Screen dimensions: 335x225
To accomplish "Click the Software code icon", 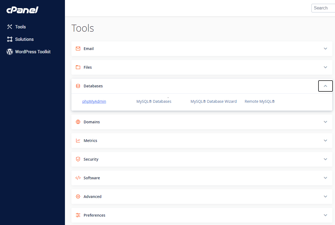I will pos(78,178).
